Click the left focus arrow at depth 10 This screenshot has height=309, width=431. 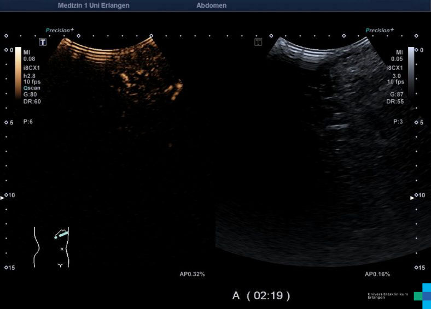pos(2,198)
